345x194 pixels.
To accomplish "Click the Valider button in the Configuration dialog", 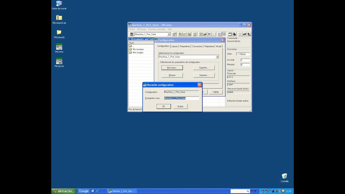I will pyautogui.click(x=216, y=92).
